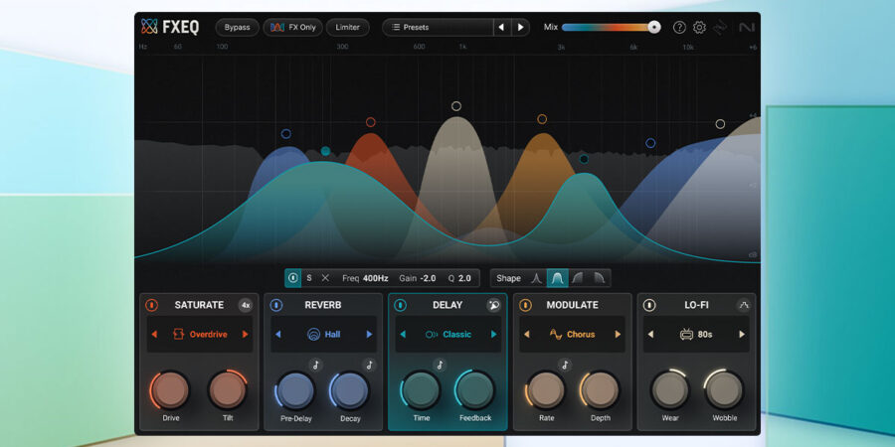Screen dimensions: 895x447
Task: Click left arrow beside 80s
Action: coord(650,334)
